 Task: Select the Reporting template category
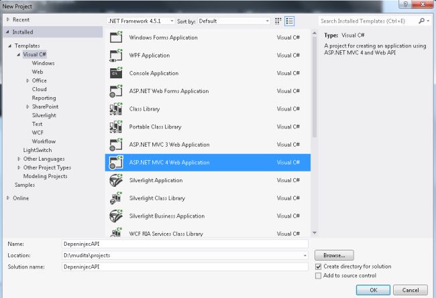click(x=44, y=98)
